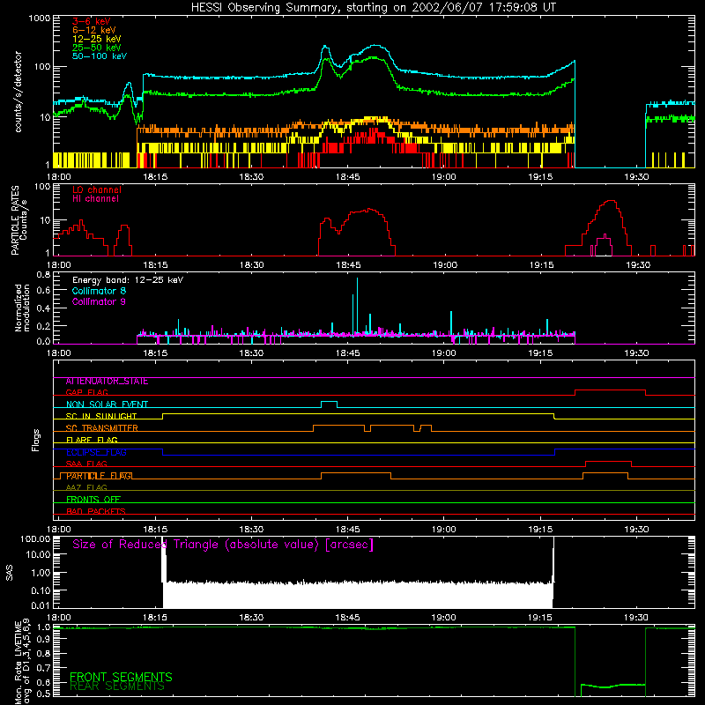This screenshot has width=705, height=705.
Task: Click the SAS axis title
Action: 9,573
